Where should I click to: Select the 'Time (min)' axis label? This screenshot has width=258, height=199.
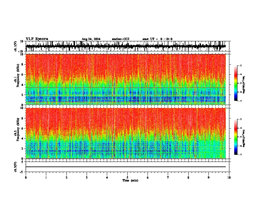130,180
